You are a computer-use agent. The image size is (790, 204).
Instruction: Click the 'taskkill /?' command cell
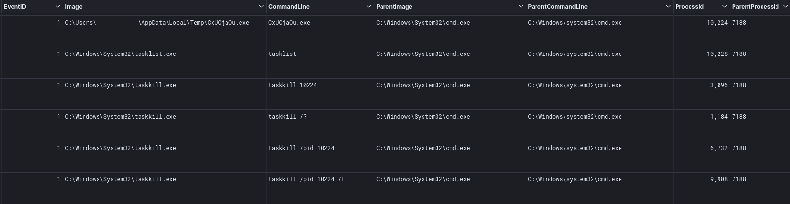click(320, 125)
